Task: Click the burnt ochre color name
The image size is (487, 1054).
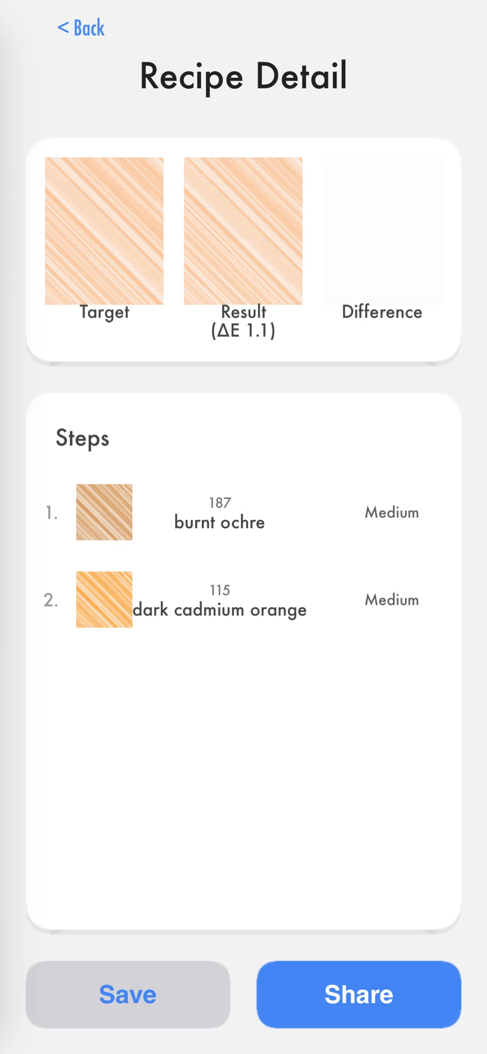Action: [x=220, y=522]
